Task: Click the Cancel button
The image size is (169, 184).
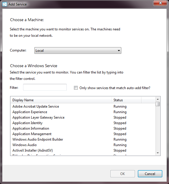Action: tap(150, 174)
